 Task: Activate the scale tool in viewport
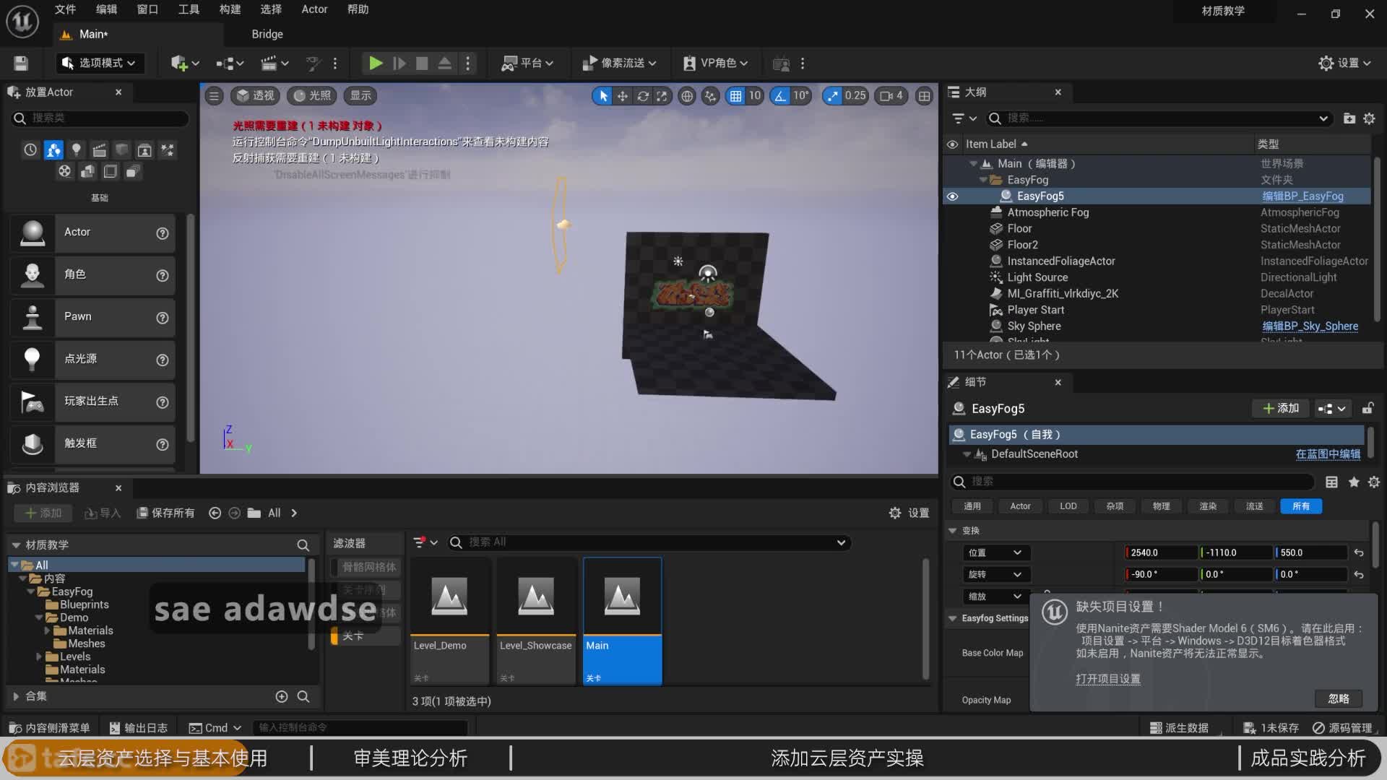[662, 95]
